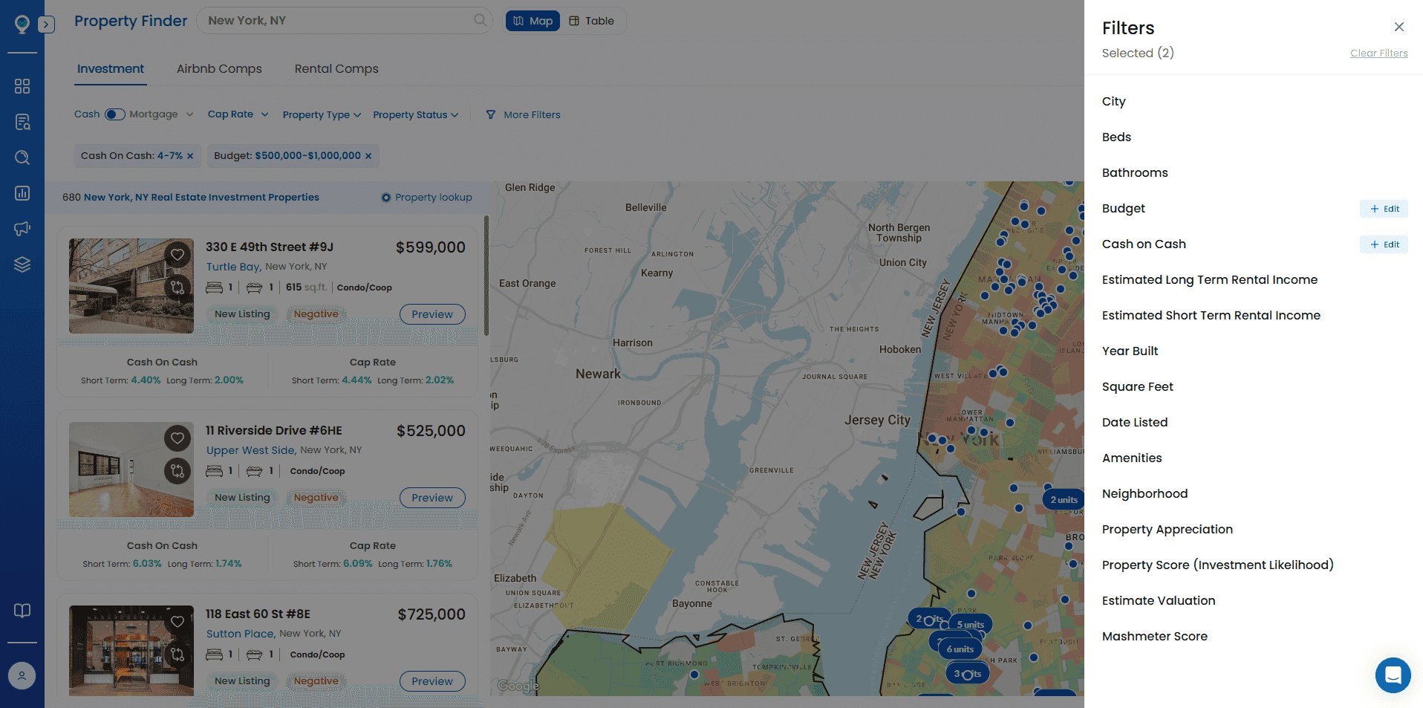1423x708 pixels.
Task: Compare the 330 E 49th Street listing
Action: pos(178,287)
